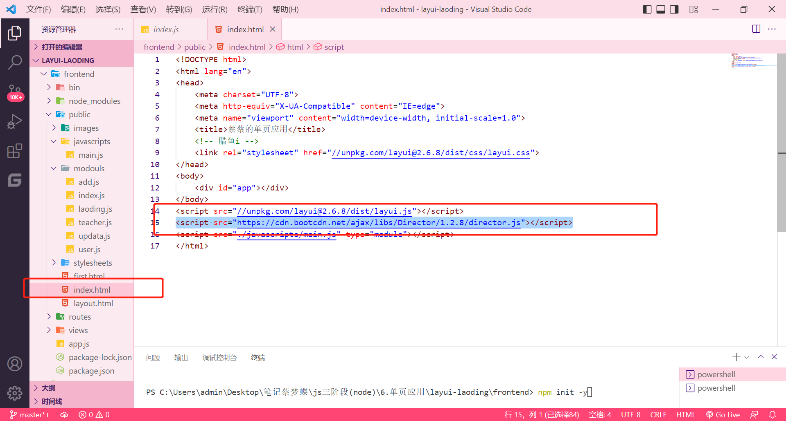This screenshot has height=421, width=786.
Task: Expand the 时间线 timeline section
Action: (81, 401)
